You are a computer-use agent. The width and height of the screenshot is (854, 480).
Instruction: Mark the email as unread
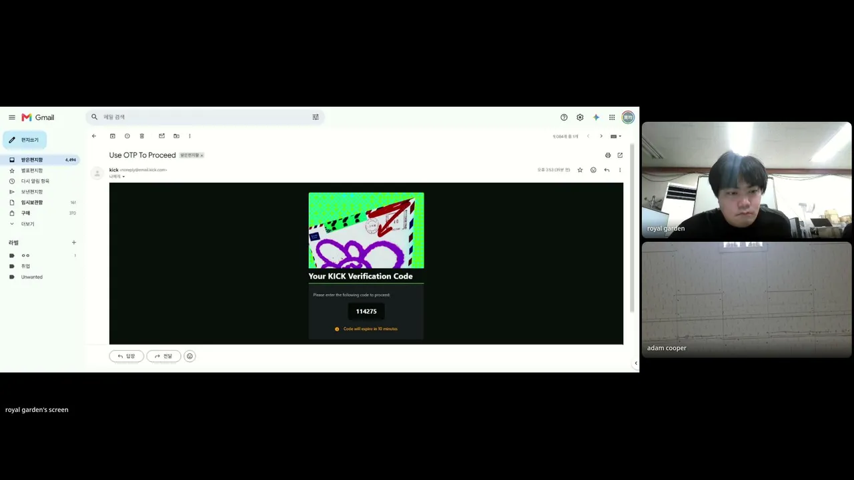tap(161, 136)
